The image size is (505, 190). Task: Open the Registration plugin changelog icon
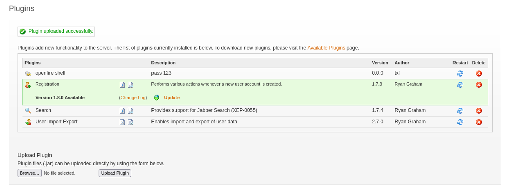(x=130, y=85)
